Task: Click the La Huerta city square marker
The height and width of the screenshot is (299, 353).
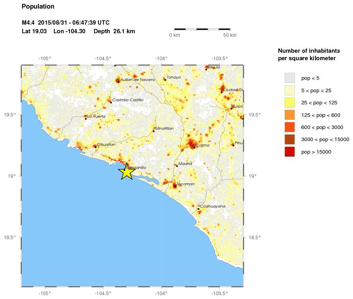Action: [86, 119]
